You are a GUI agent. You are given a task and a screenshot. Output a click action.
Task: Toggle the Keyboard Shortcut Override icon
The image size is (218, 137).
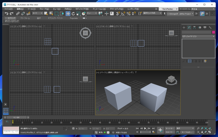[x=112, y=14]
